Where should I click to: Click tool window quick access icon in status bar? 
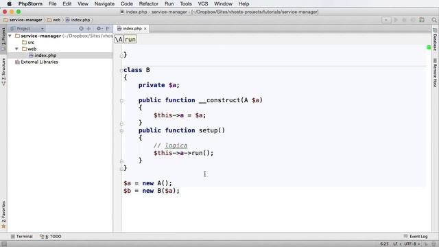point(4,244)
